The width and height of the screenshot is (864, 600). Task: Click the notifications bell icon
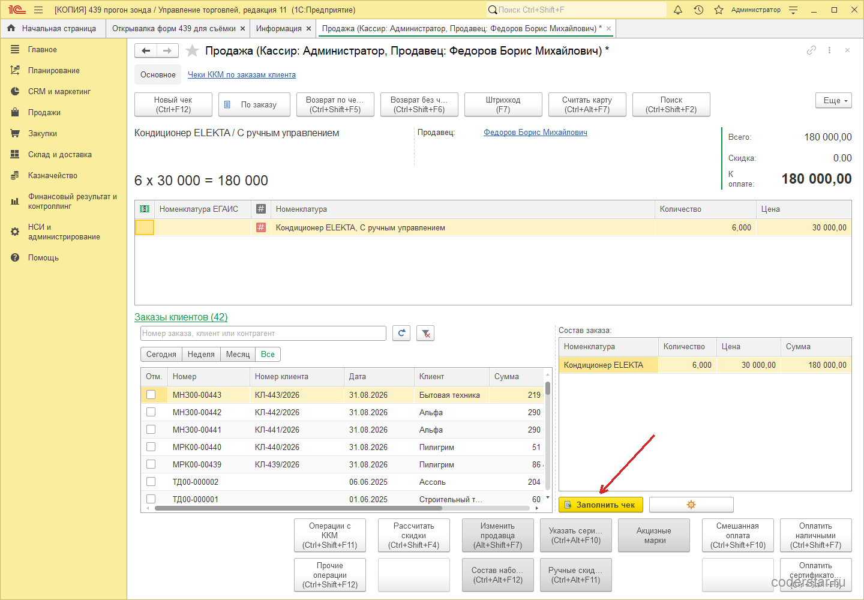pyautogui.click(x=678, y=10)
